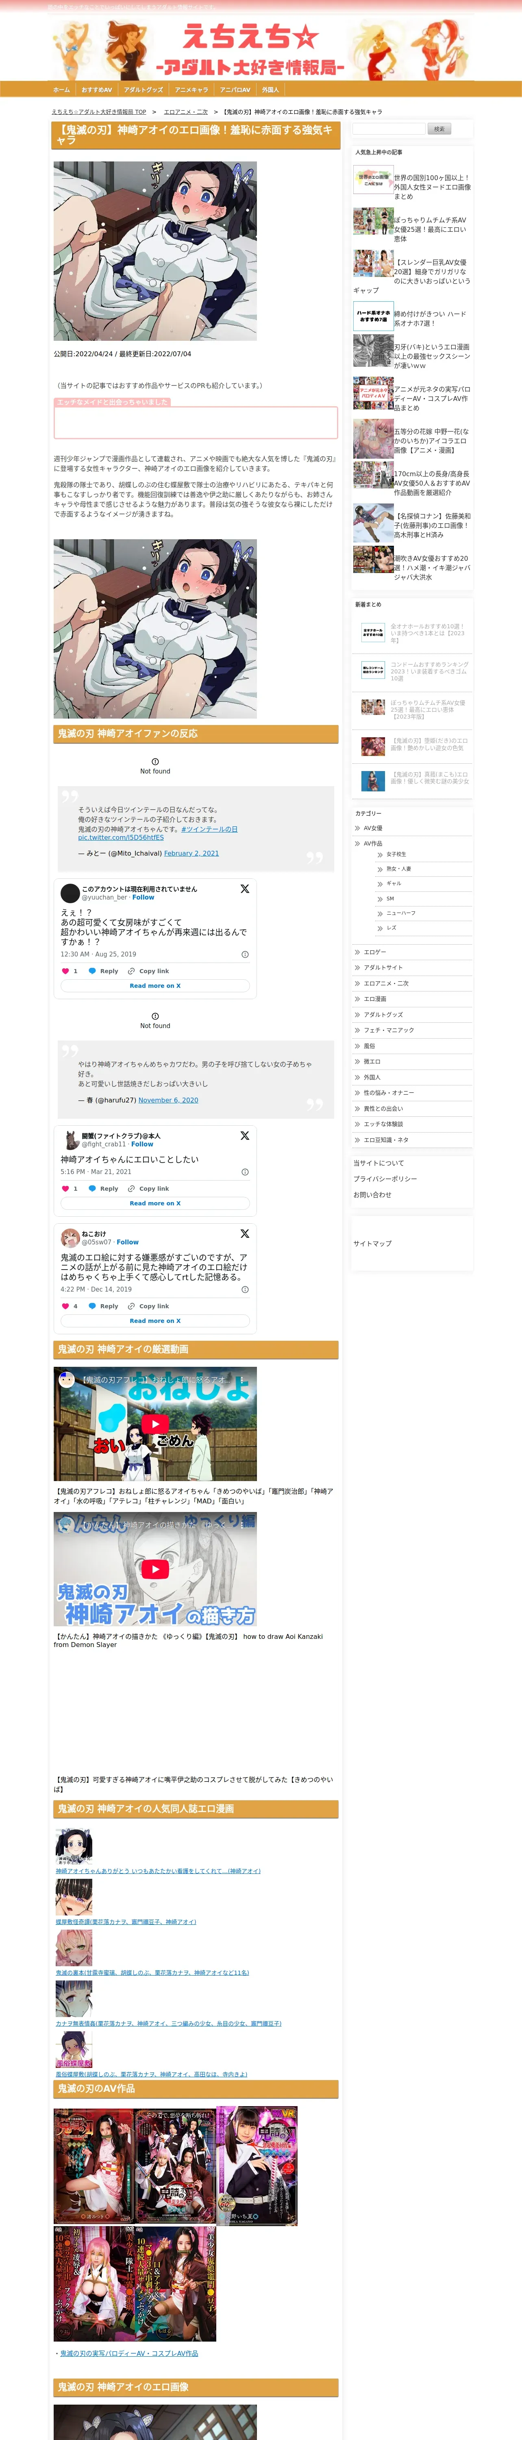Click Read more on X under the yuuchan_ber tweet
The height and width of the screenshot is (2440, 522).
tap(155, 986)
